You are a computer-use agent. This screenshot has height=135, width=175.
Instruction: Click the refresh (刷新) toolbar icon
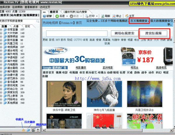point(103,16)
